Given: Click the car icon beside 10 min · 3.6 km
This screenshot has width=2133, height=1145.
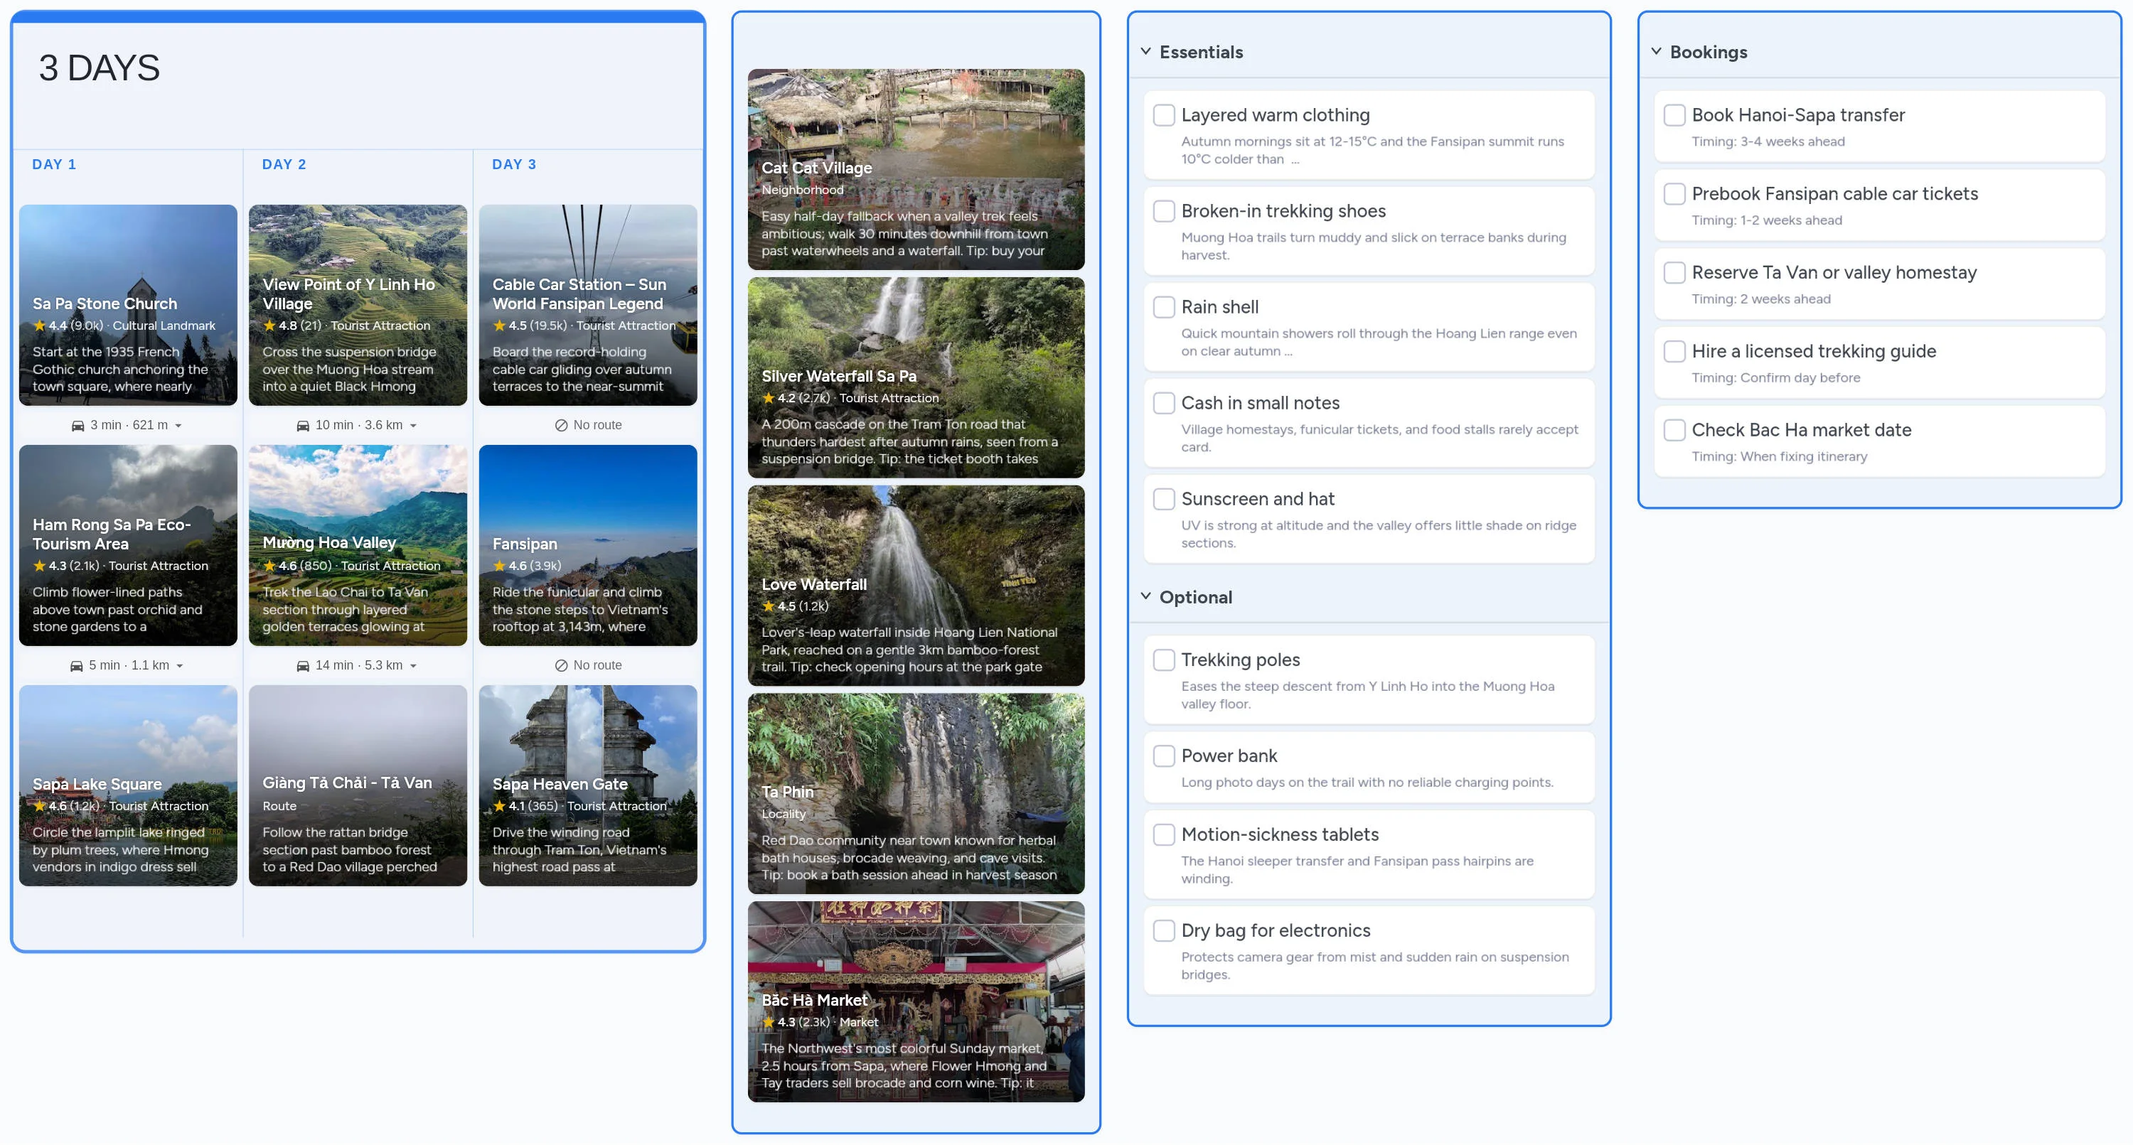Looking at the screenshot, I should click(303, 426).
